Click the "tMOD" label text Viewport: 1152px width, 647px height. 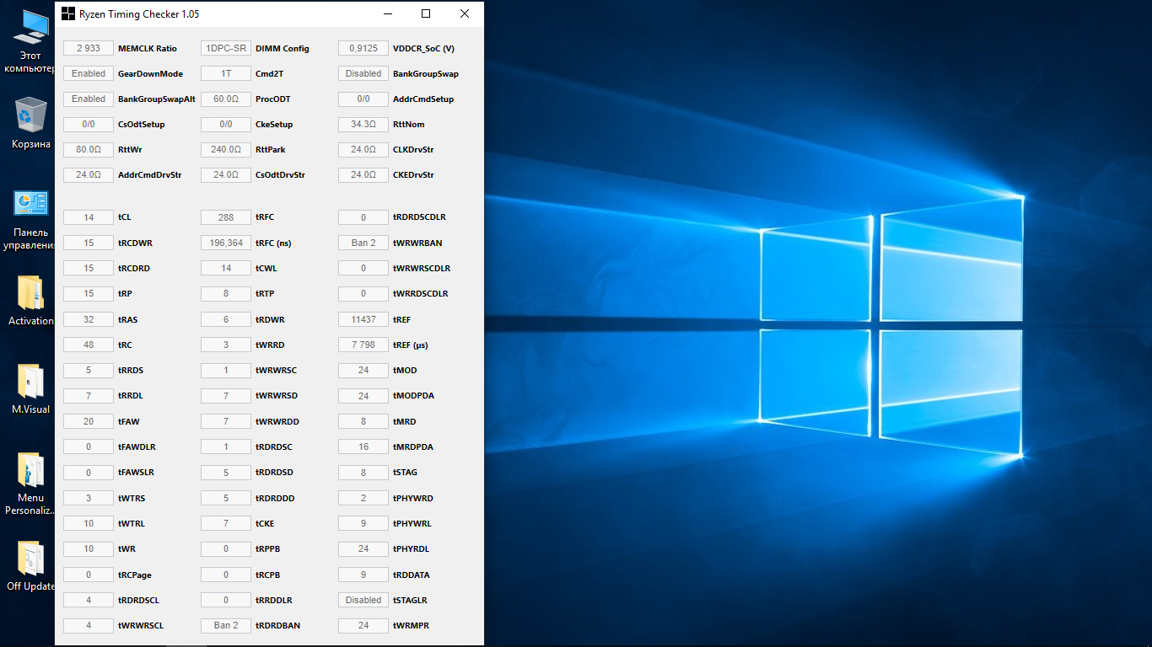click(x=405, y=371)
